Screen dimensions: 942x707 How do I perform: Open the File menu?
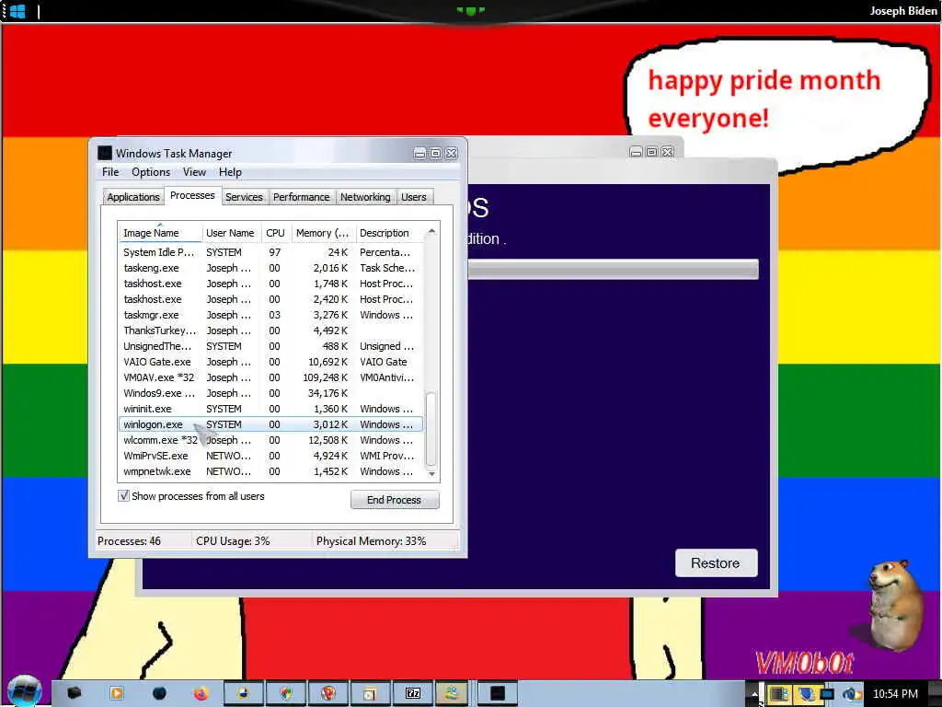click(110, 172)
